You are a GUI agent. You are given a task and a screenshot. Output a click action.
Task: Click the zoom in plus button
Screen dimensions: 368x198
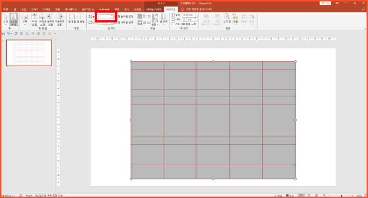point(352,196)
